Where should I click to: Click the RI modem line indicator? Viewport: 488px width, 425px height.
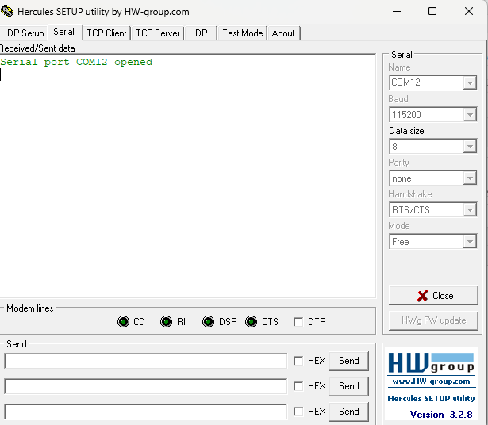[166, 321]
